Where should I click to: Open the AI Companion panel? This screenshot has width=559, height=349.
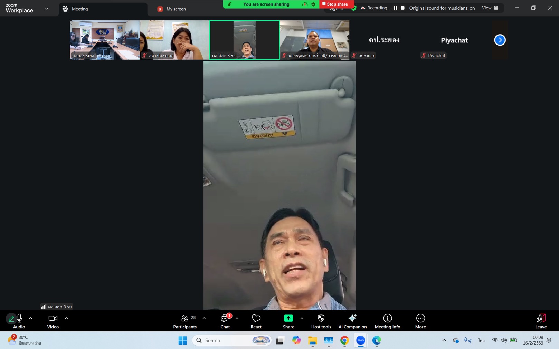tap(352, 321)
